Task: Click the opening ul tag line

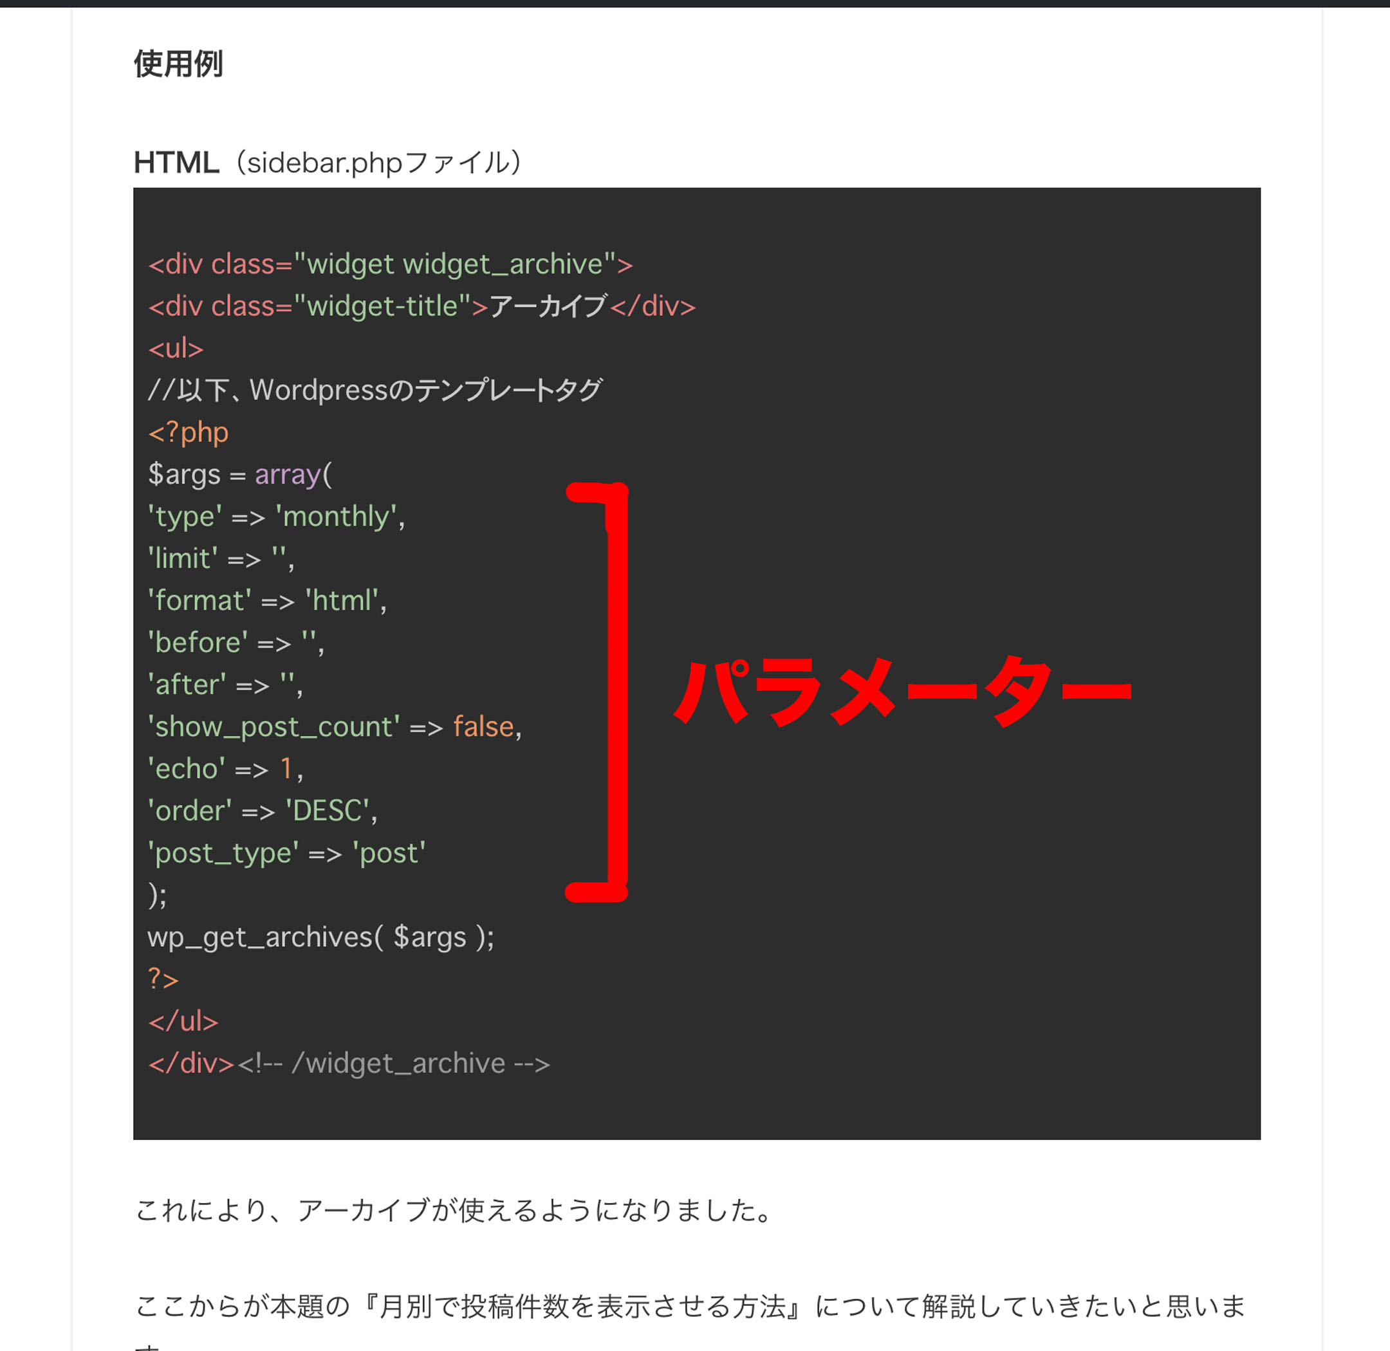Action: [x=175, y=349]
